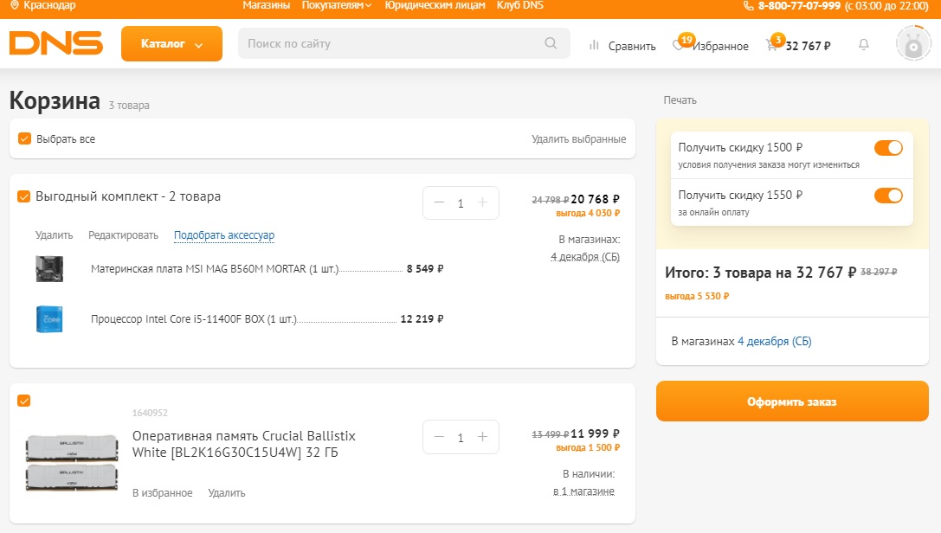Open the Магазины menu item

coord(266,6)
